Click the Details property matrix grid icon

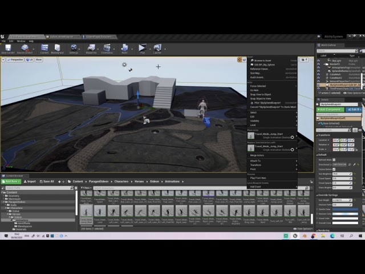pos(355,130)
